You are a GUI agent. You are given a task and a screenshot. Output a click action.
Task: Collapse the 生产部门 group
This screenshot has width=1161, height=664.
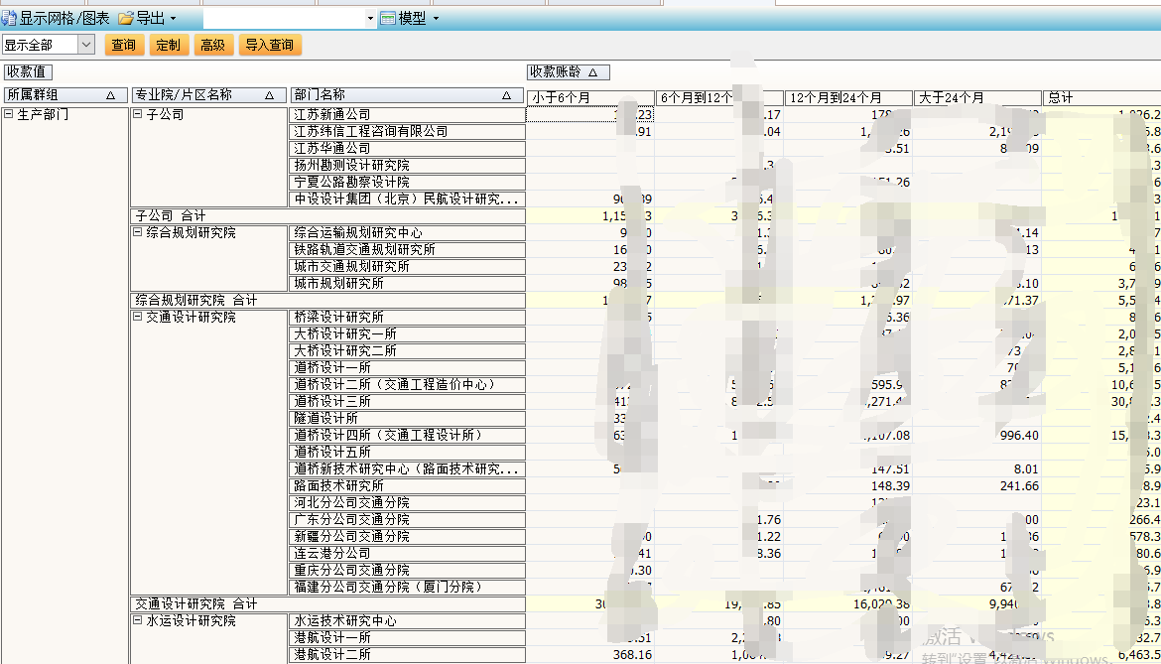[x=9, y=115]
